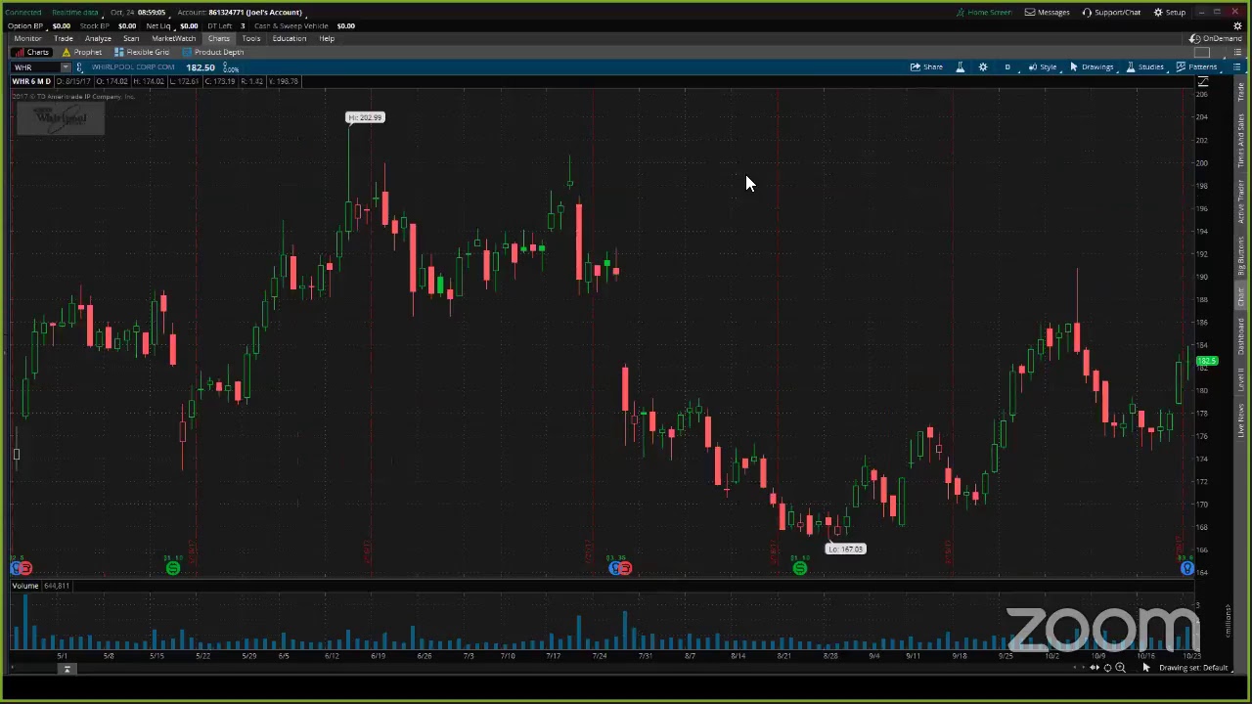Open the Help tab
The image size is (1252, 704).
[327, 38]
